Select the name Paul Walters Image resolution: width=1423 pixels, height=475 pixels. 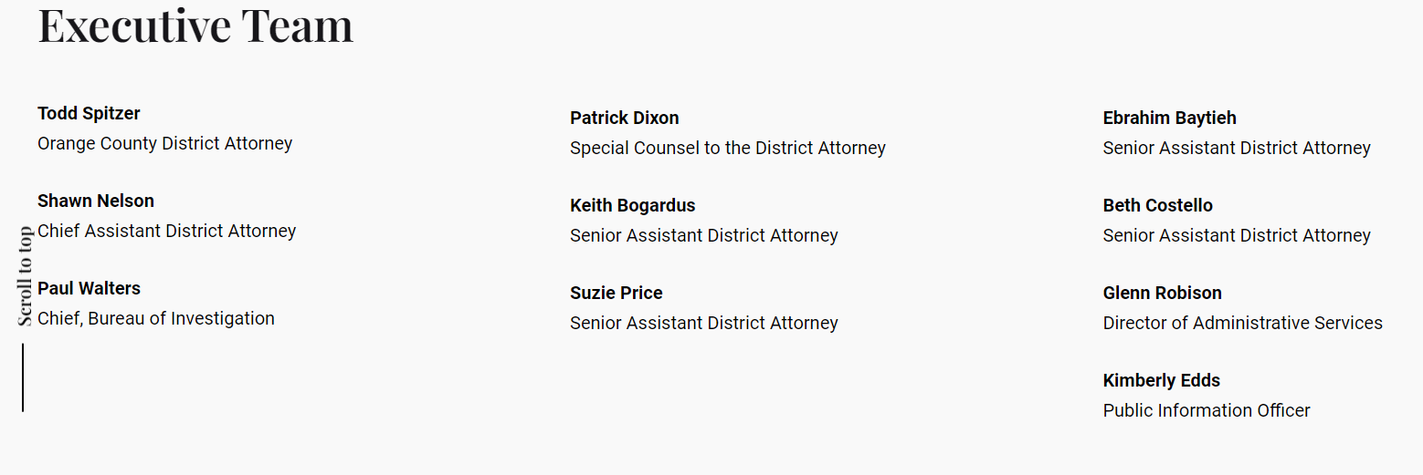[x=89, y=288]
